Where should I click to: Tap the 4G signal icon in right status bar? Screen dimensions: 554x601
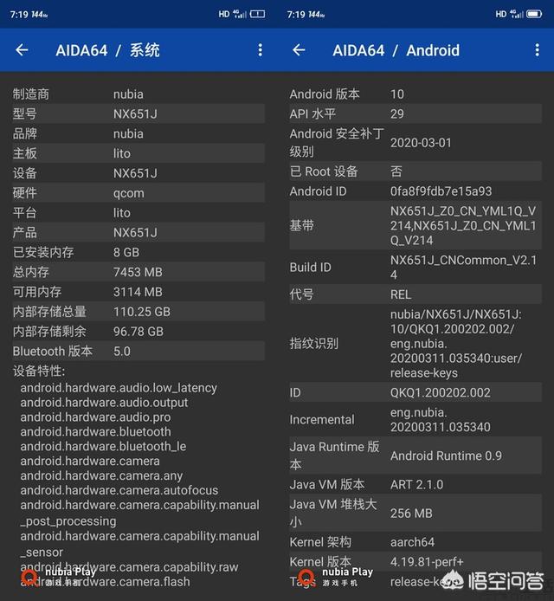517,14
